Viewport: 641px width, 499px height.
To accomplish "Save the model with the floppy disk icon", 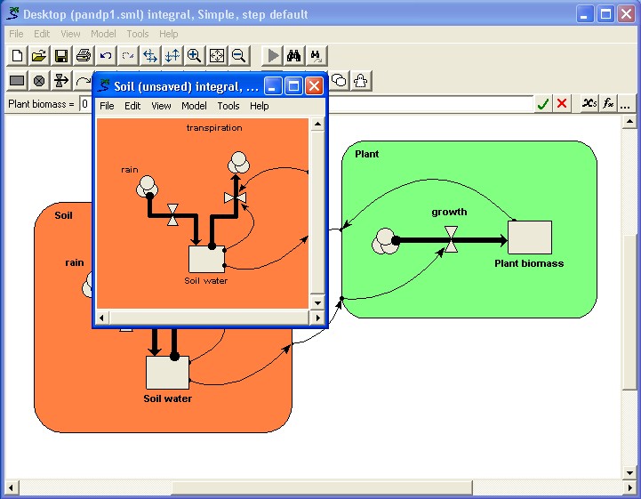I will (61, 56).
